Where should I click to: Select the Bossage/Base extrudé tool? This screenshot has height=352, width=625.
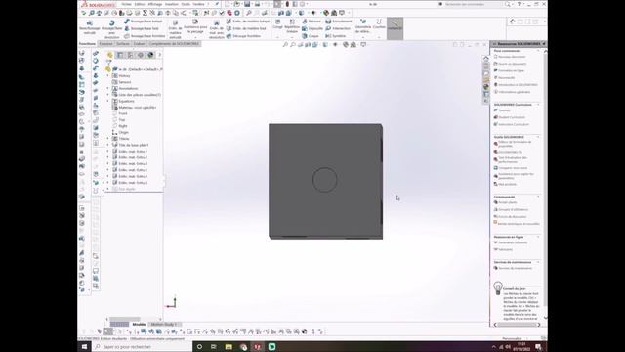[89, 28]
